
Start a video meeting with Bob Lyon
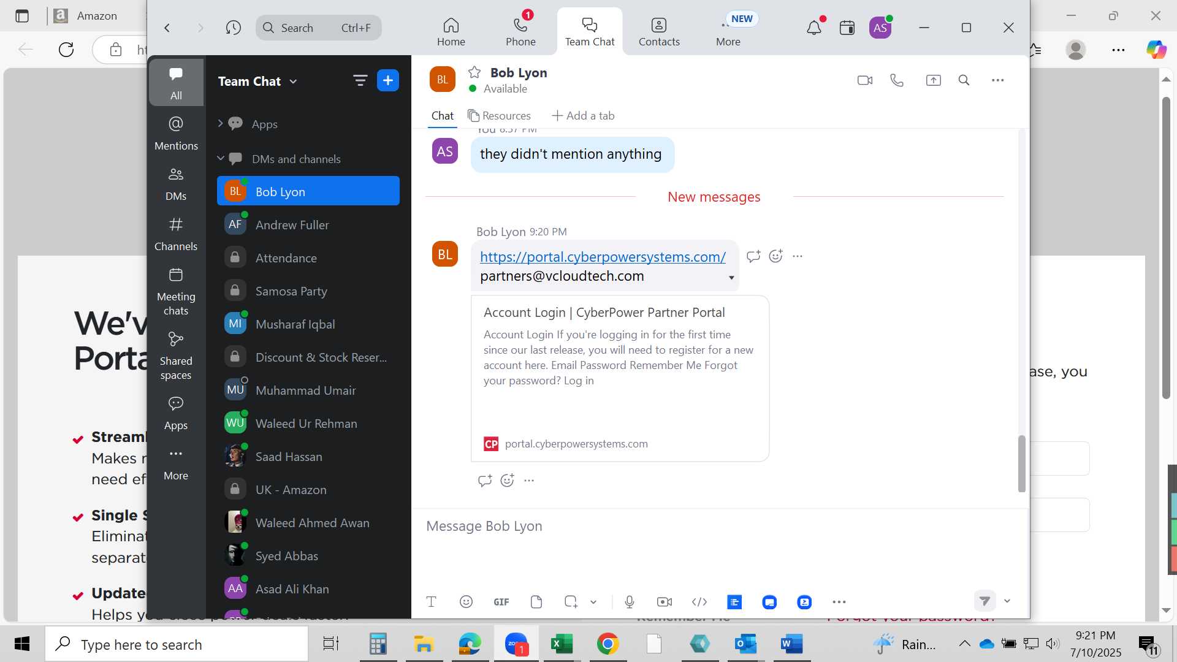point(864,80)
